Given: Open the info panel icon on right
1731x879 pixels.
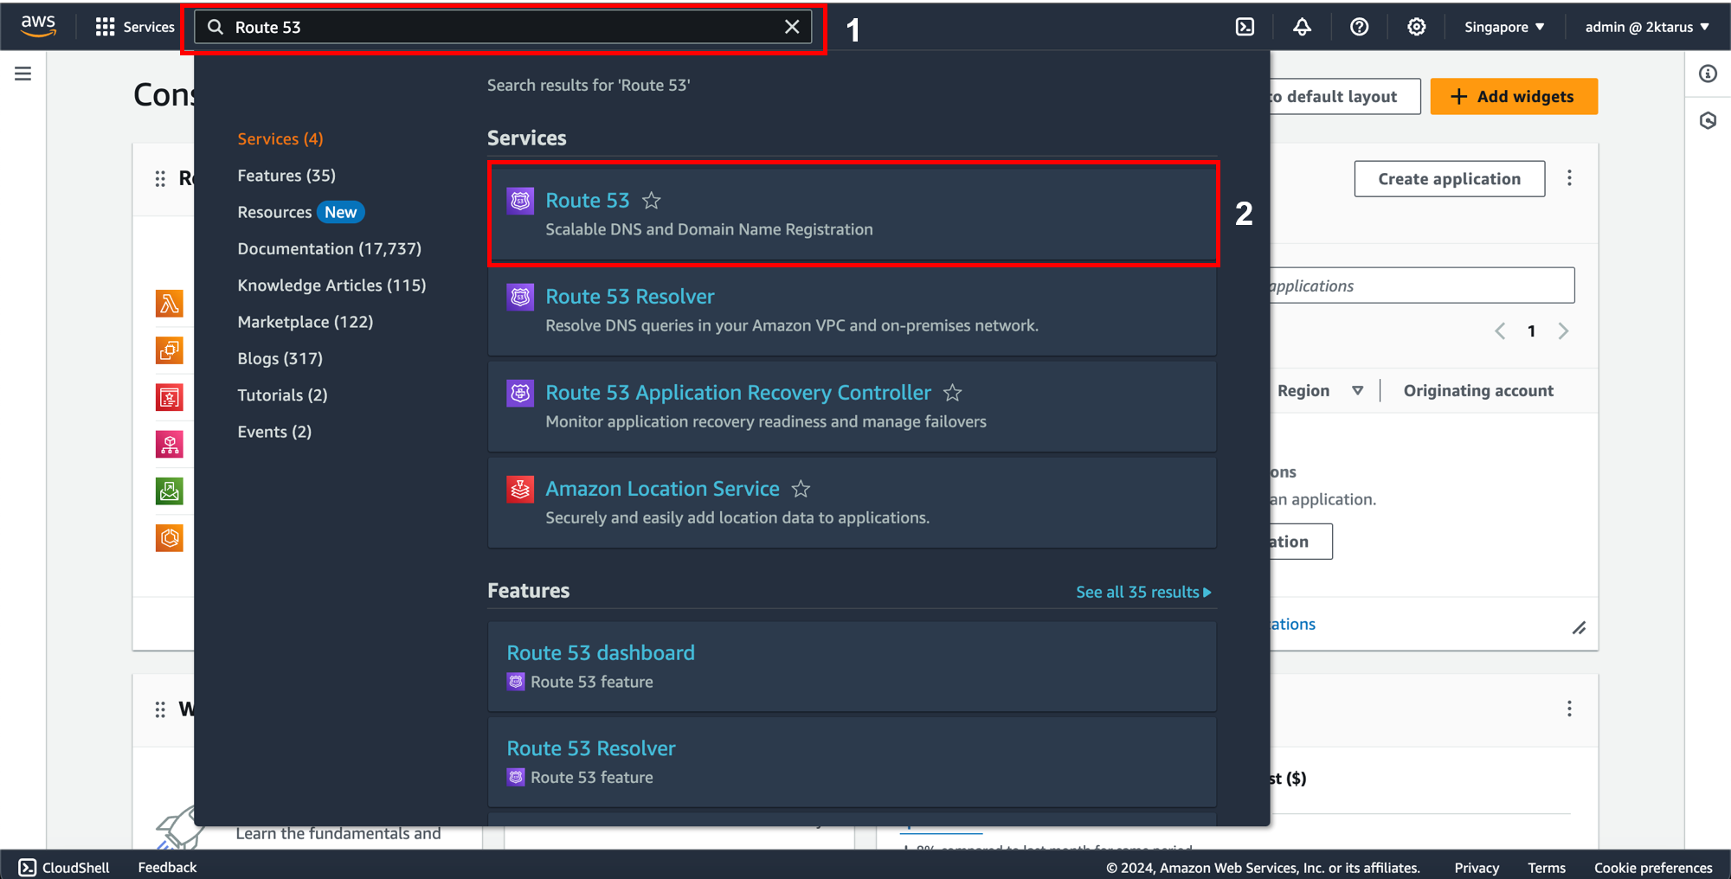Looking at the screenshot, I should pyautogui.click(x=1708, y=74).
